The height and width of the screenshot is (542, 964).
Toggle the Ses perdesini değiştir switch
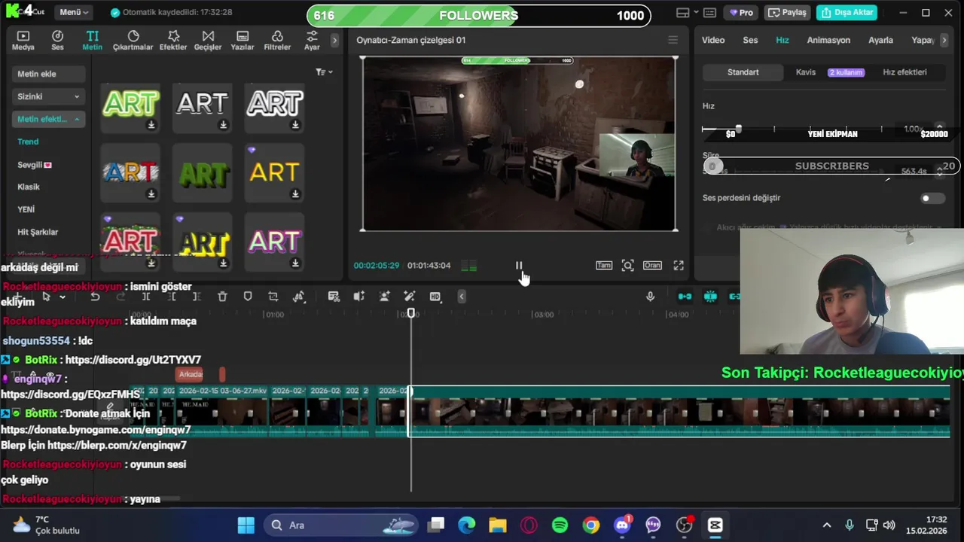tap(932, 198)
